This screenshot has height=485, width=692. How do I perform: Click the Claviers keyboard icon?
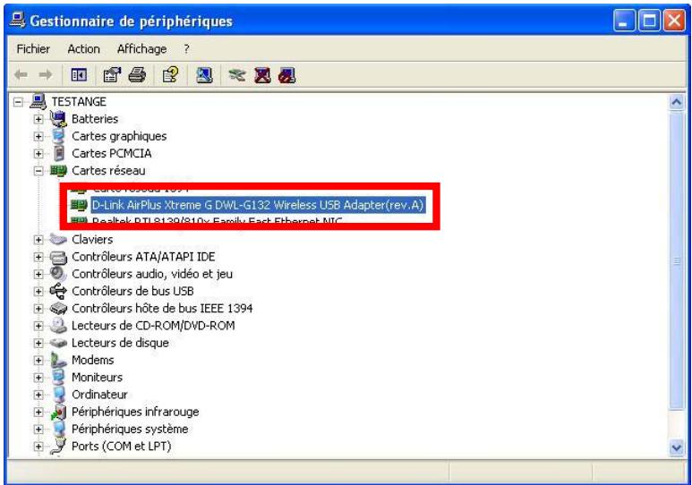click(58, 239)
